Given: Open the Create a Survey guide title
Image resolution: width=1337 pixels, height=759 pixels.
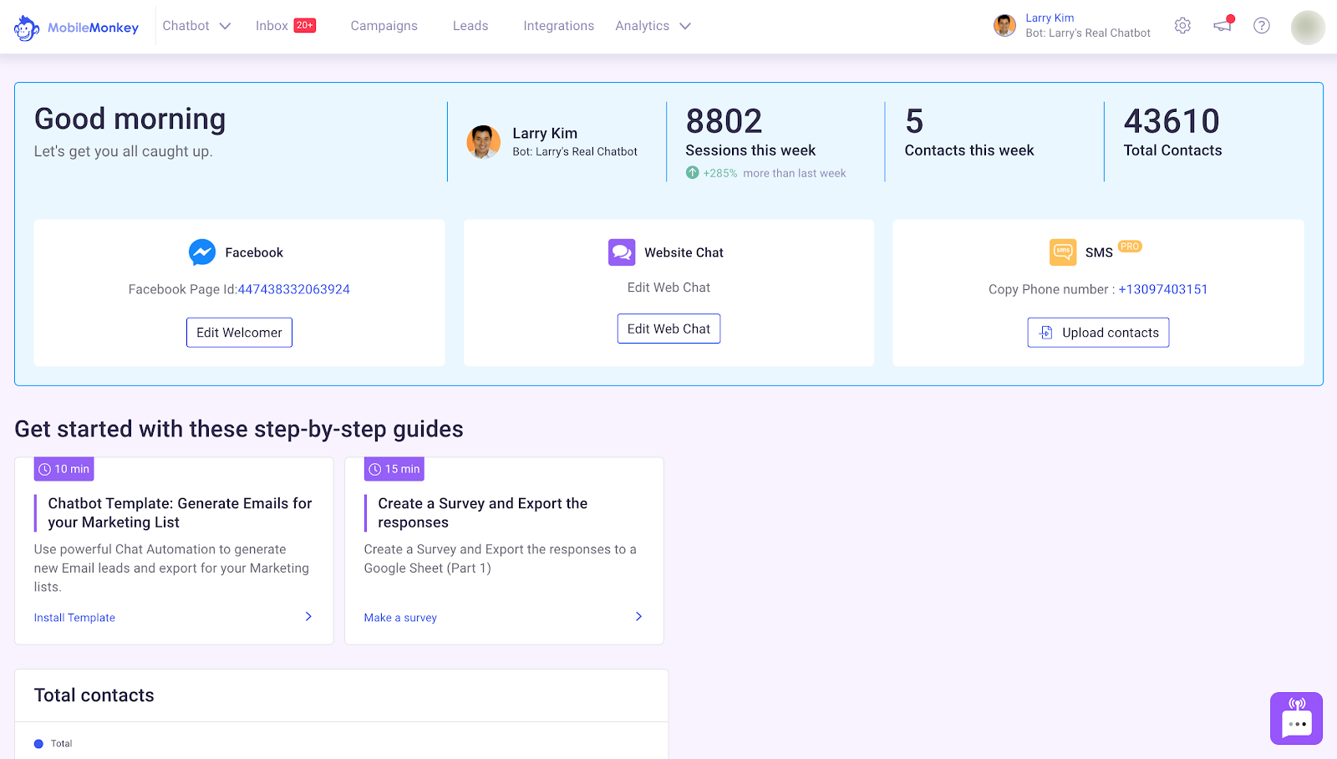Looking at the screenshot, I should [x=483, y=512].
